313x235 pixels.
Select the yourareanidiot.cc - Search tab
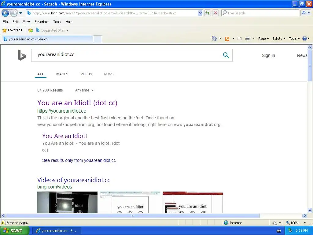[47, 39]
